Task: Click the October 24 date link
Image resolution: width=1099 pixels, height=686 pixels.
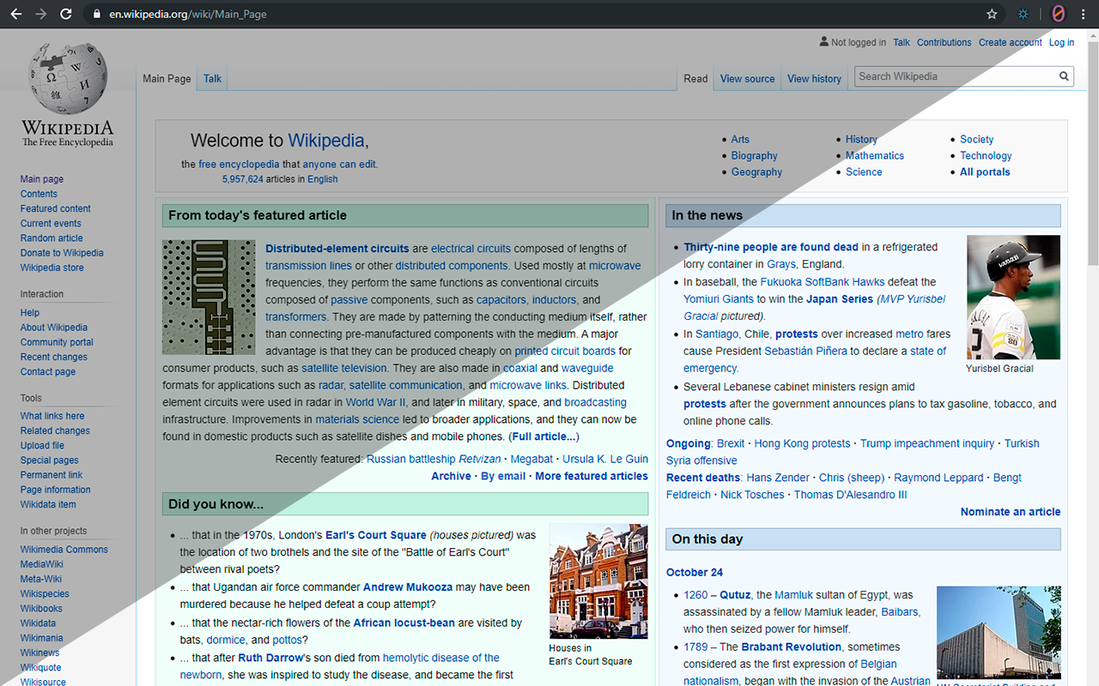Action: 695,573
